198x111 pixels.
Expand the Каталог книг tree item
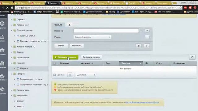tap(11, 25)
